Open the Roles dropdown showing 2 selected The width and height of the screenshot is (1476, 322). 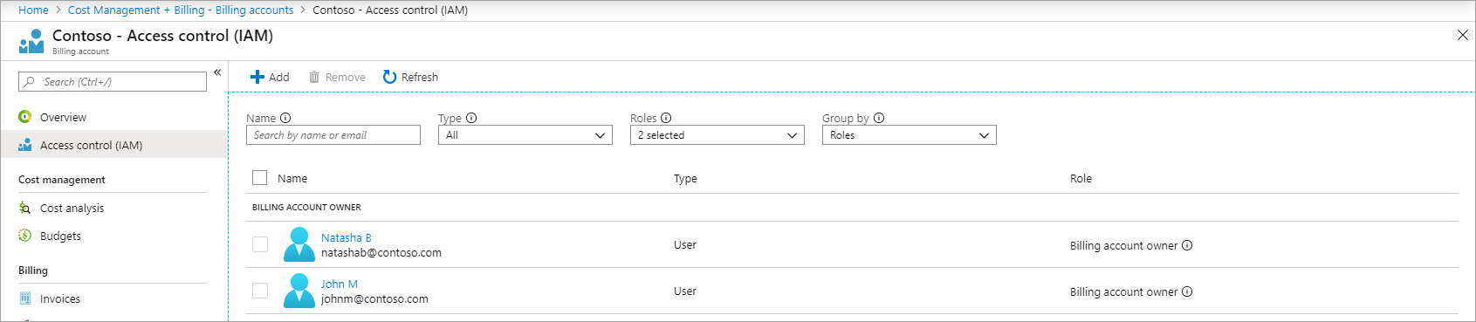point(717,135)
